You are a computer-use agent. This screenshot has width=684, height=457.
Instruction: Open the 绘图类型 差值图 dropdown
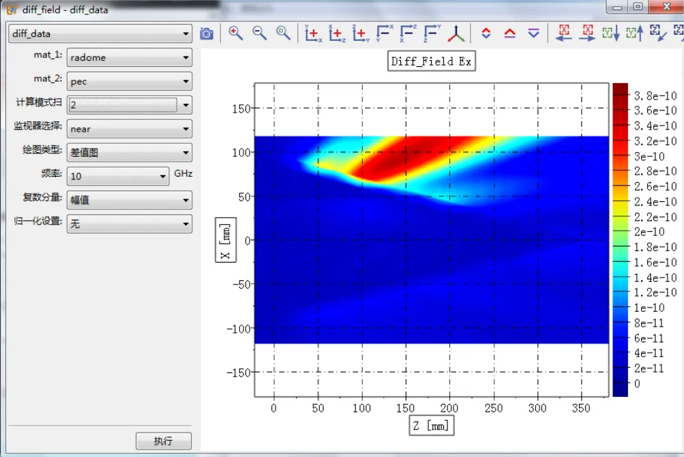tap(129, 153)
